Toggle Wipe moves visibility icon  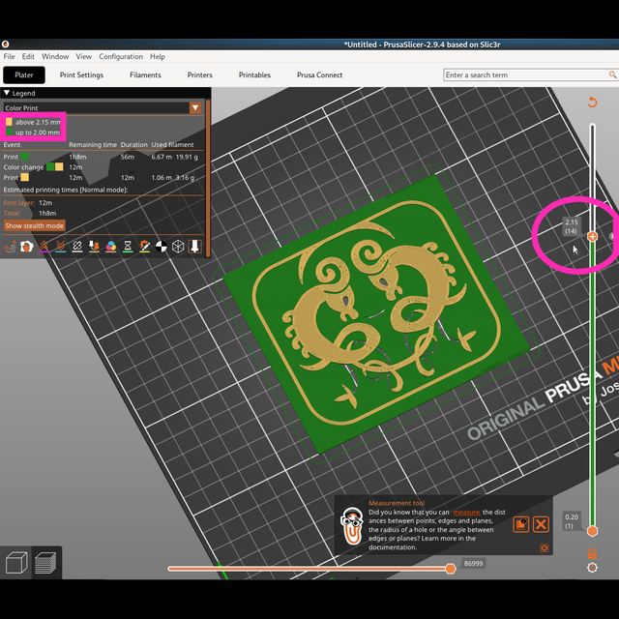27,247
